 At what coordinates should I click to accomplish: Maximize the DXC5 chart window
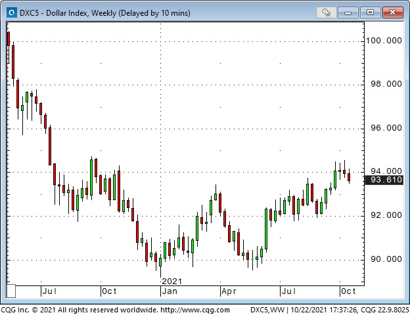point(370,12)
